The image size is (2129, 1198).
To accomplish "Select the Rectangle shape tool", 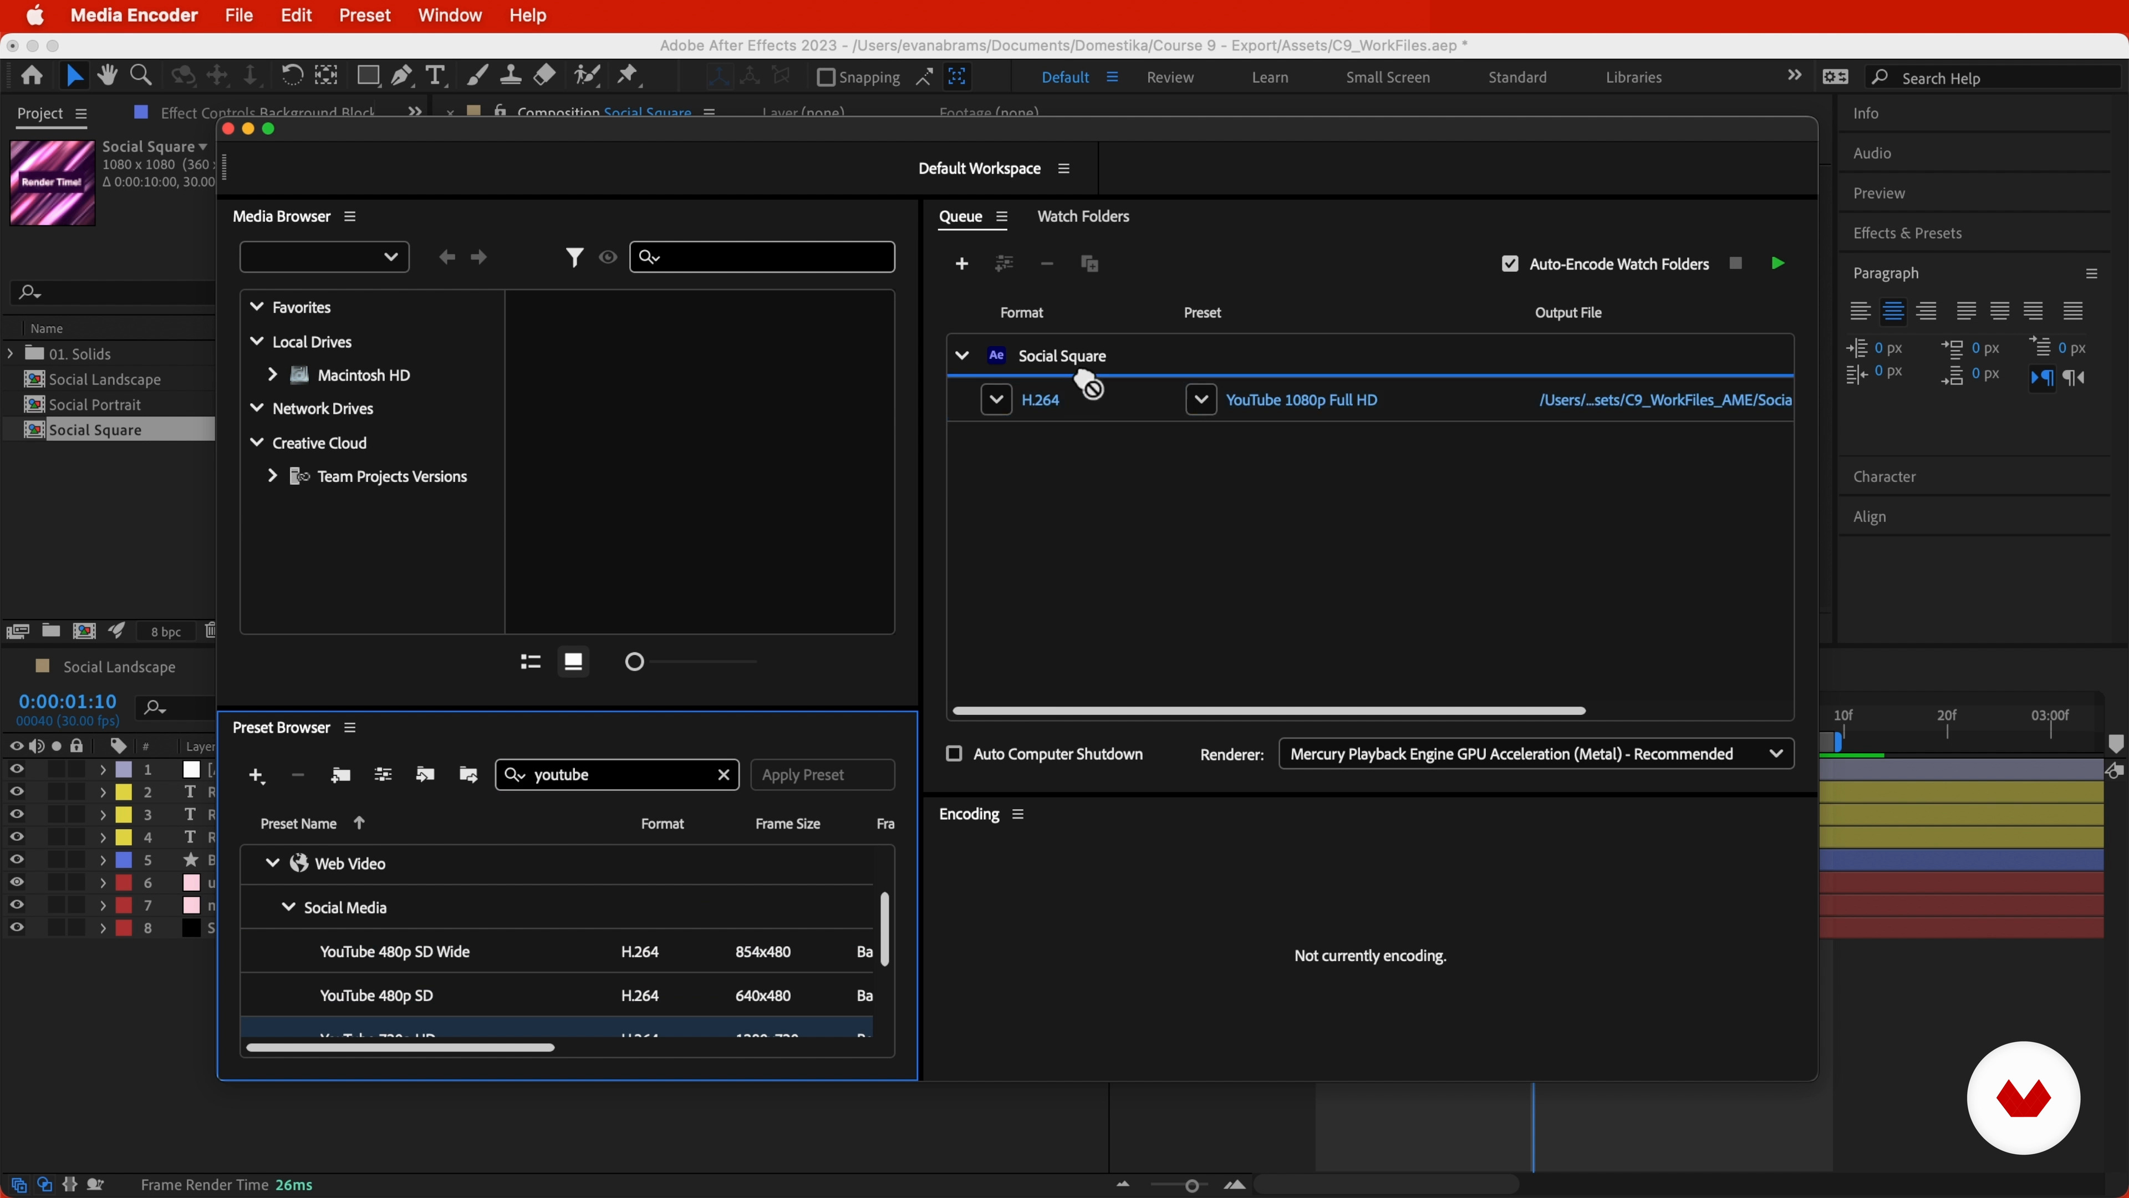I will (x=368, y=76).
